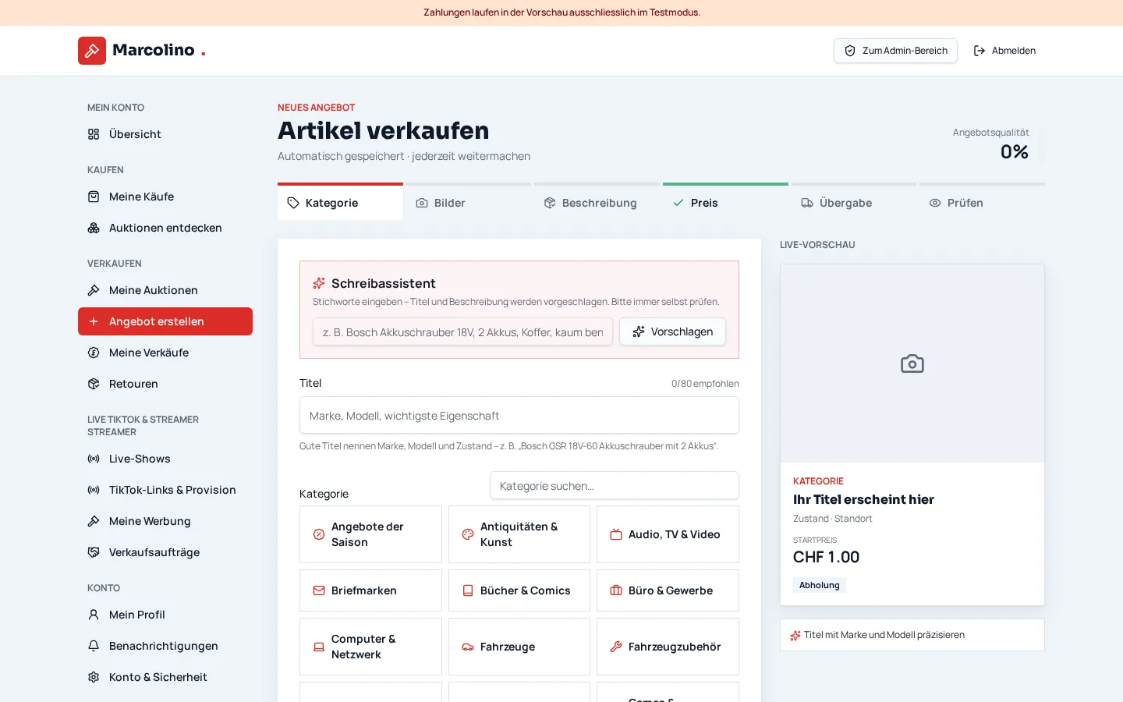
Task: Open the Kategorie step tab
Action: [340, 203]
